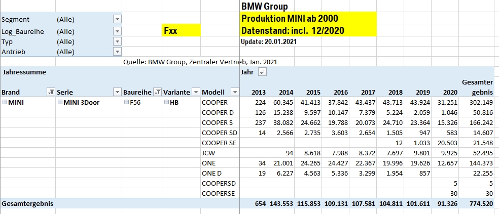Collapse the F56 Baureihe group
Image resolution: width=499 pixels, height=214 pixels.
126,102
